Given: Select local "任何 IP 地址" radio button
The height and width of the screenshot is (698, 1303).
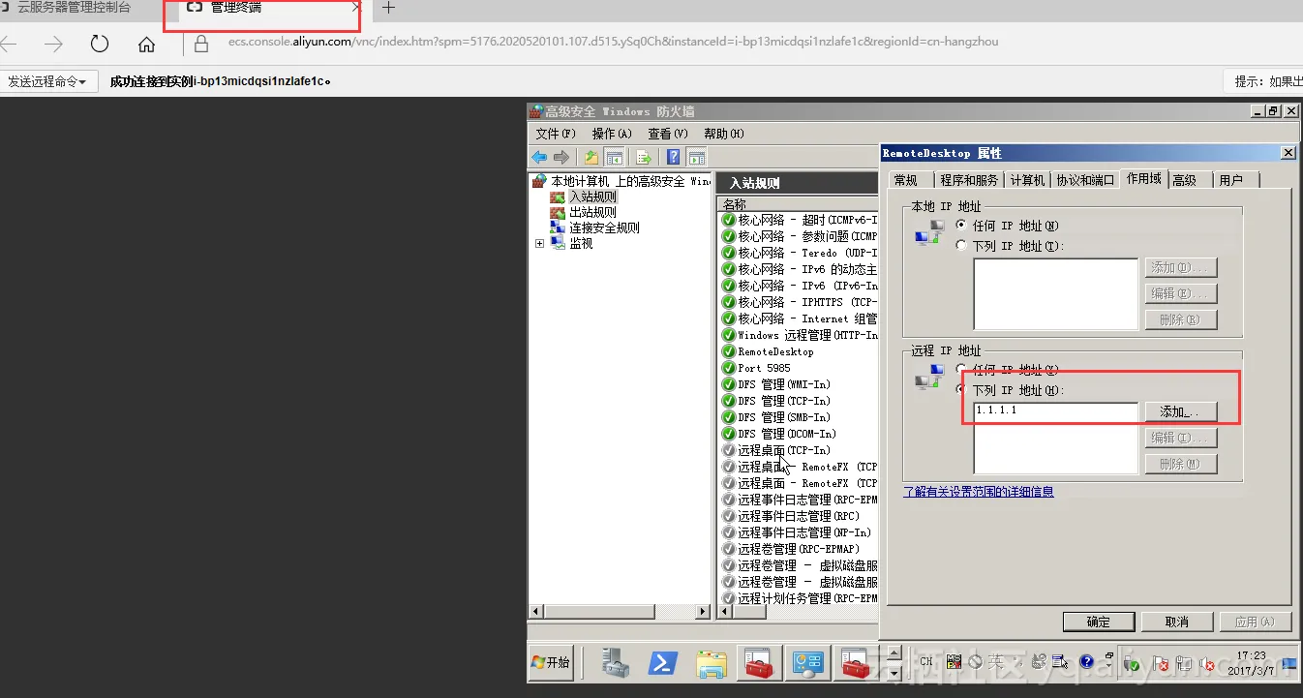Looking at the screenshot, I should tap(961, 226).
